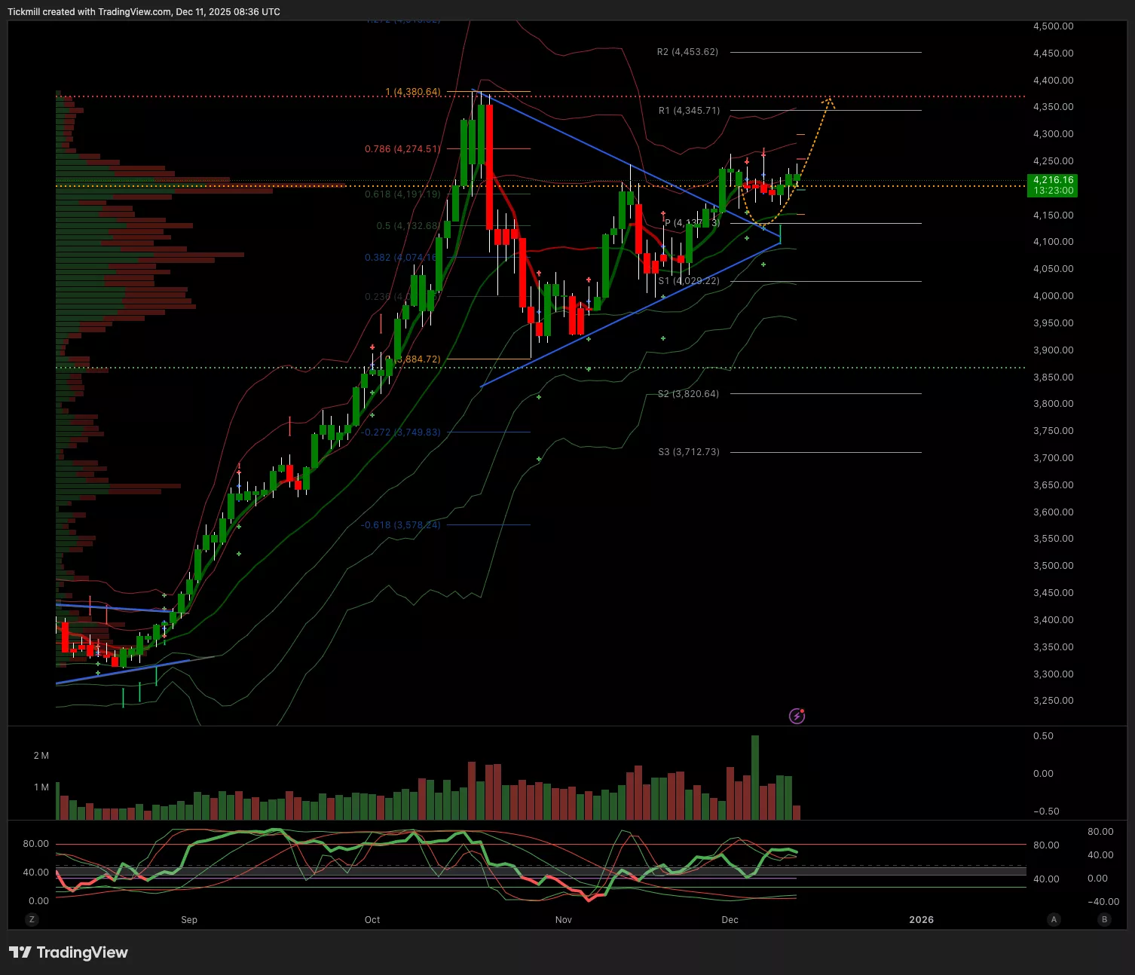The height and width of the screenshot is (975, 1135).
Task: Click the purple lightning bolt event icon
Action: (797, 716)
